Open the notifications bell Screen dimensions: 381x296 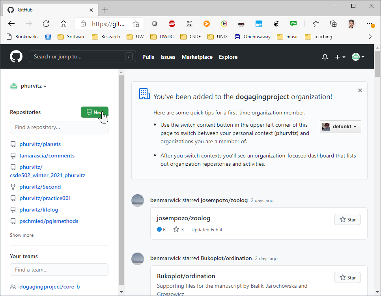(x=325, y=57)
